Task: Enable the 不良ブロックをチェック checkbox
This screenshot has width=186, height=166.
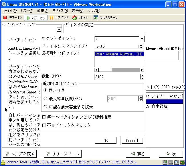Action: (44, 125)
